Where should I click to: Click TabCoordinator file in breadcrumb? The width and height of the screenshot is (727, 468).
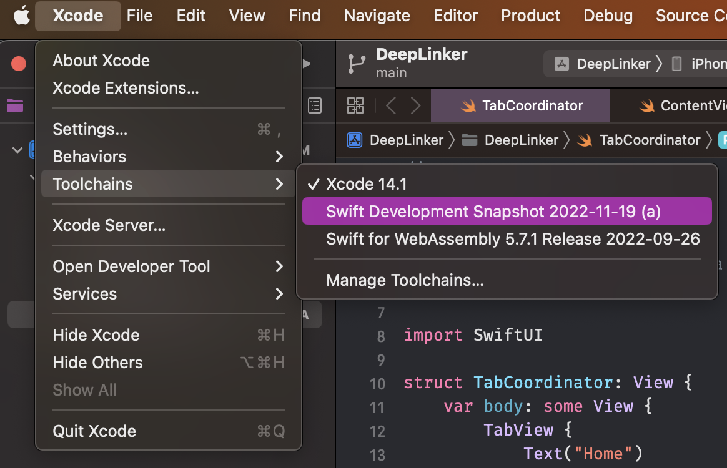pos(638,140)
